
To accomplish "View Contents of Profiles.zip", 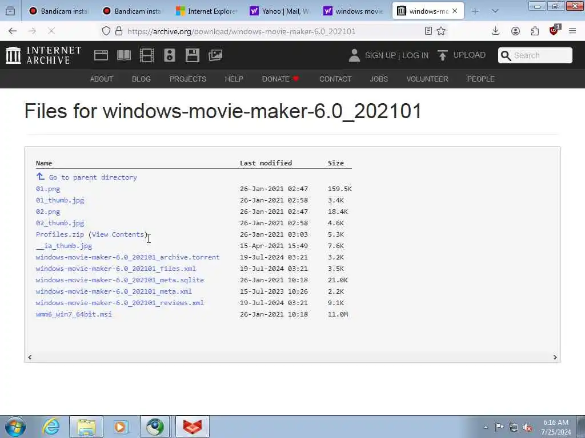I will [x=118, y=234].
